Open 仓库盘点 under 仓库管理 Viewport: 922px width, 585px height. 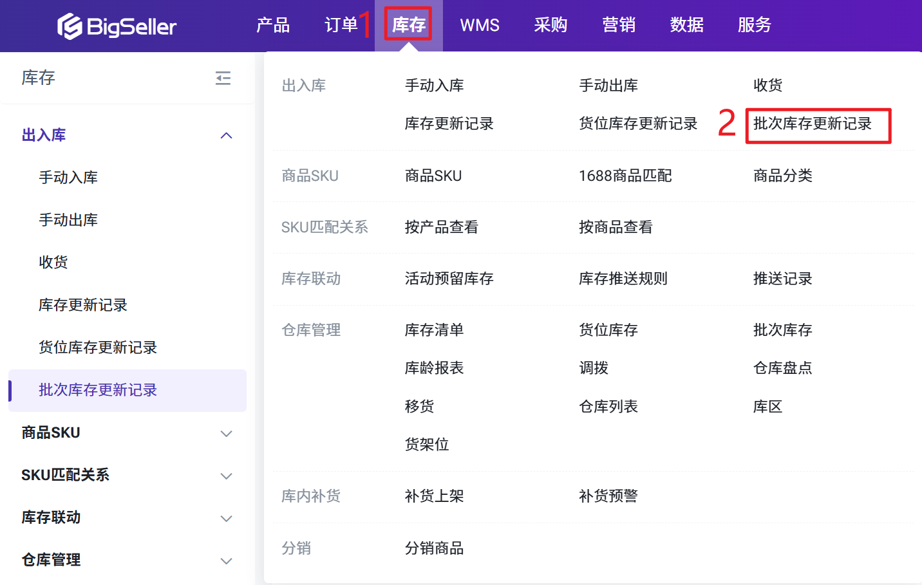click(x=782, y=368)
